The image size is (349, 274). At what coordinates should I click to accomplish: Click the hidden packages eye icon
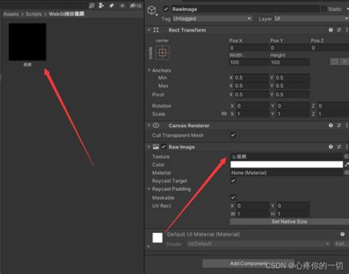click(136, 5)
